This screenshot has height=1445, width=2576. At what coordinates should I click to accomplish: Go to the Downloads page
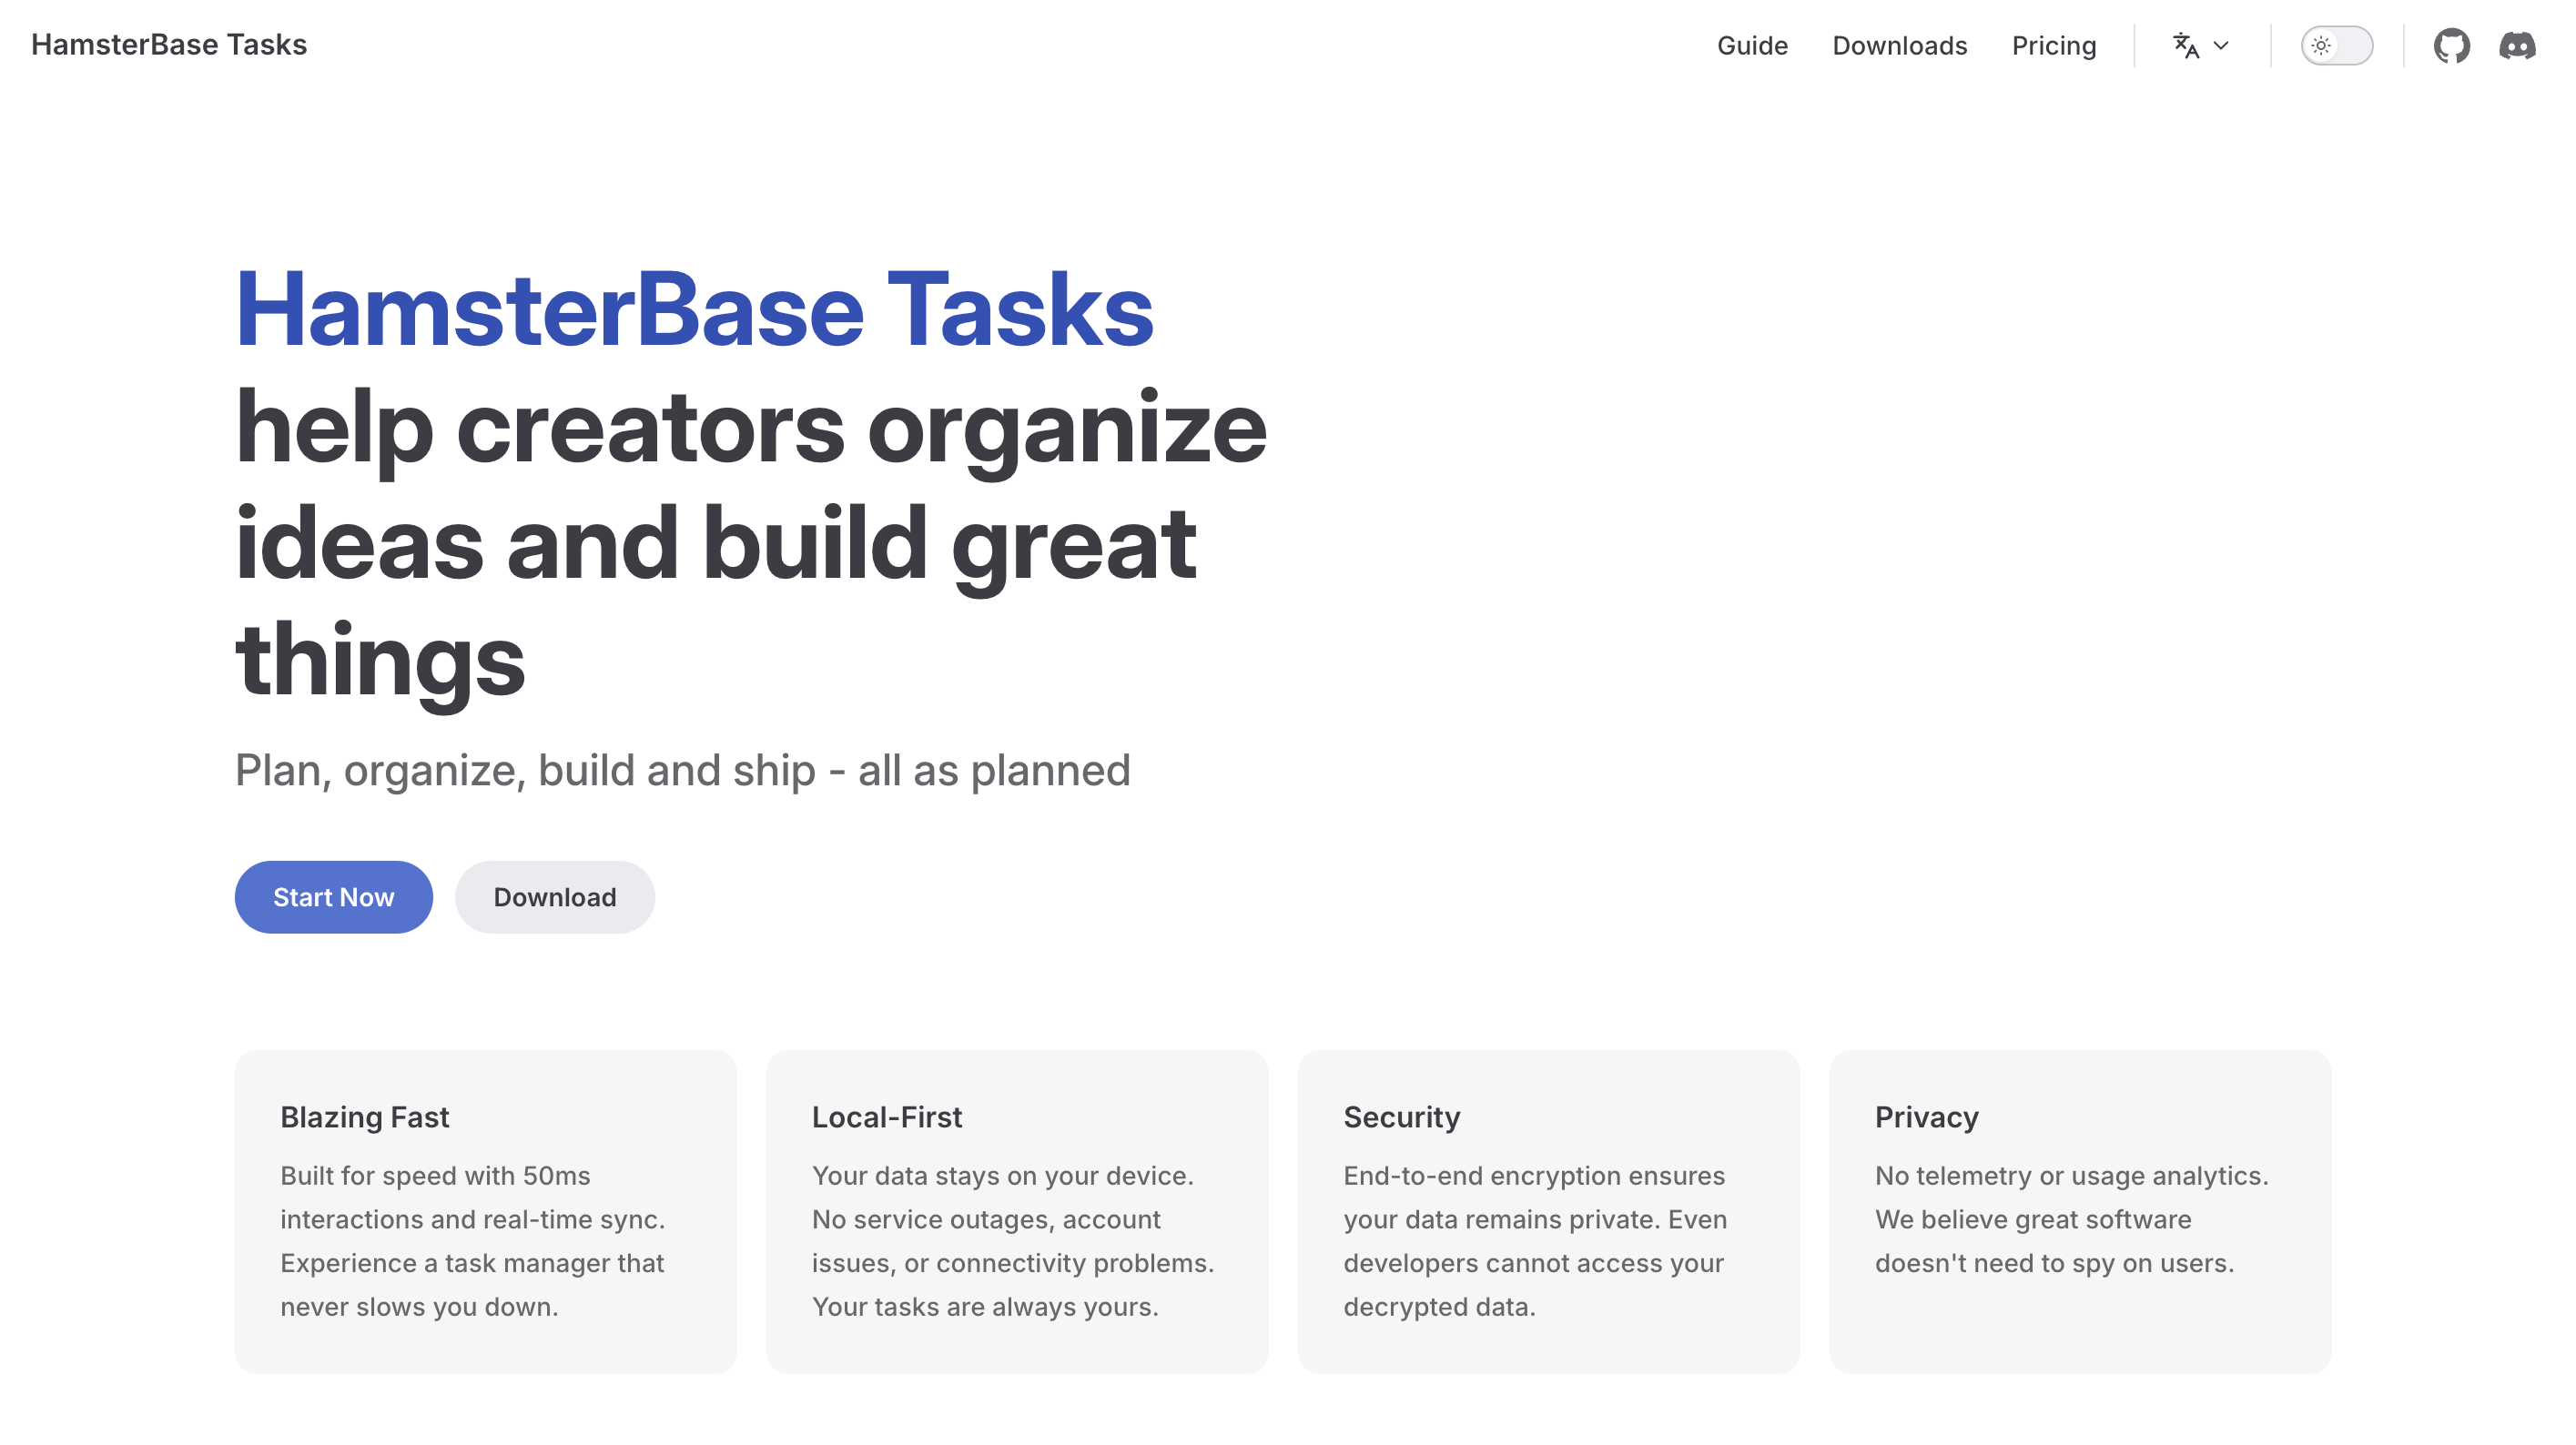pos(1899,45)
